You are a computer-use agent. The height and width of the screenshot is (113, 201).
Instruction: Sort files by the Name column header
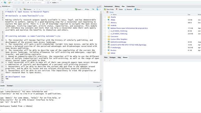114,15
